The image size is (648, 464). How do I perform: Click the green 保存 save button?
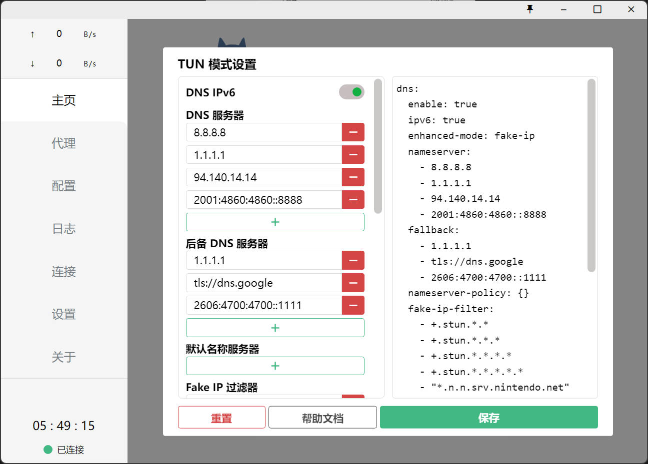pos(488,418)
